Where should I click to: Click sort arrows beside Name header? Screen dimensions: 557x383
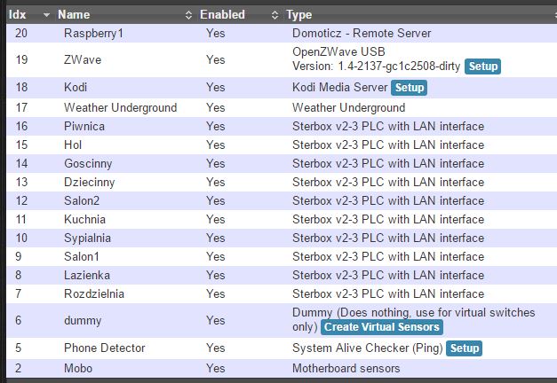tap(188, 15)
